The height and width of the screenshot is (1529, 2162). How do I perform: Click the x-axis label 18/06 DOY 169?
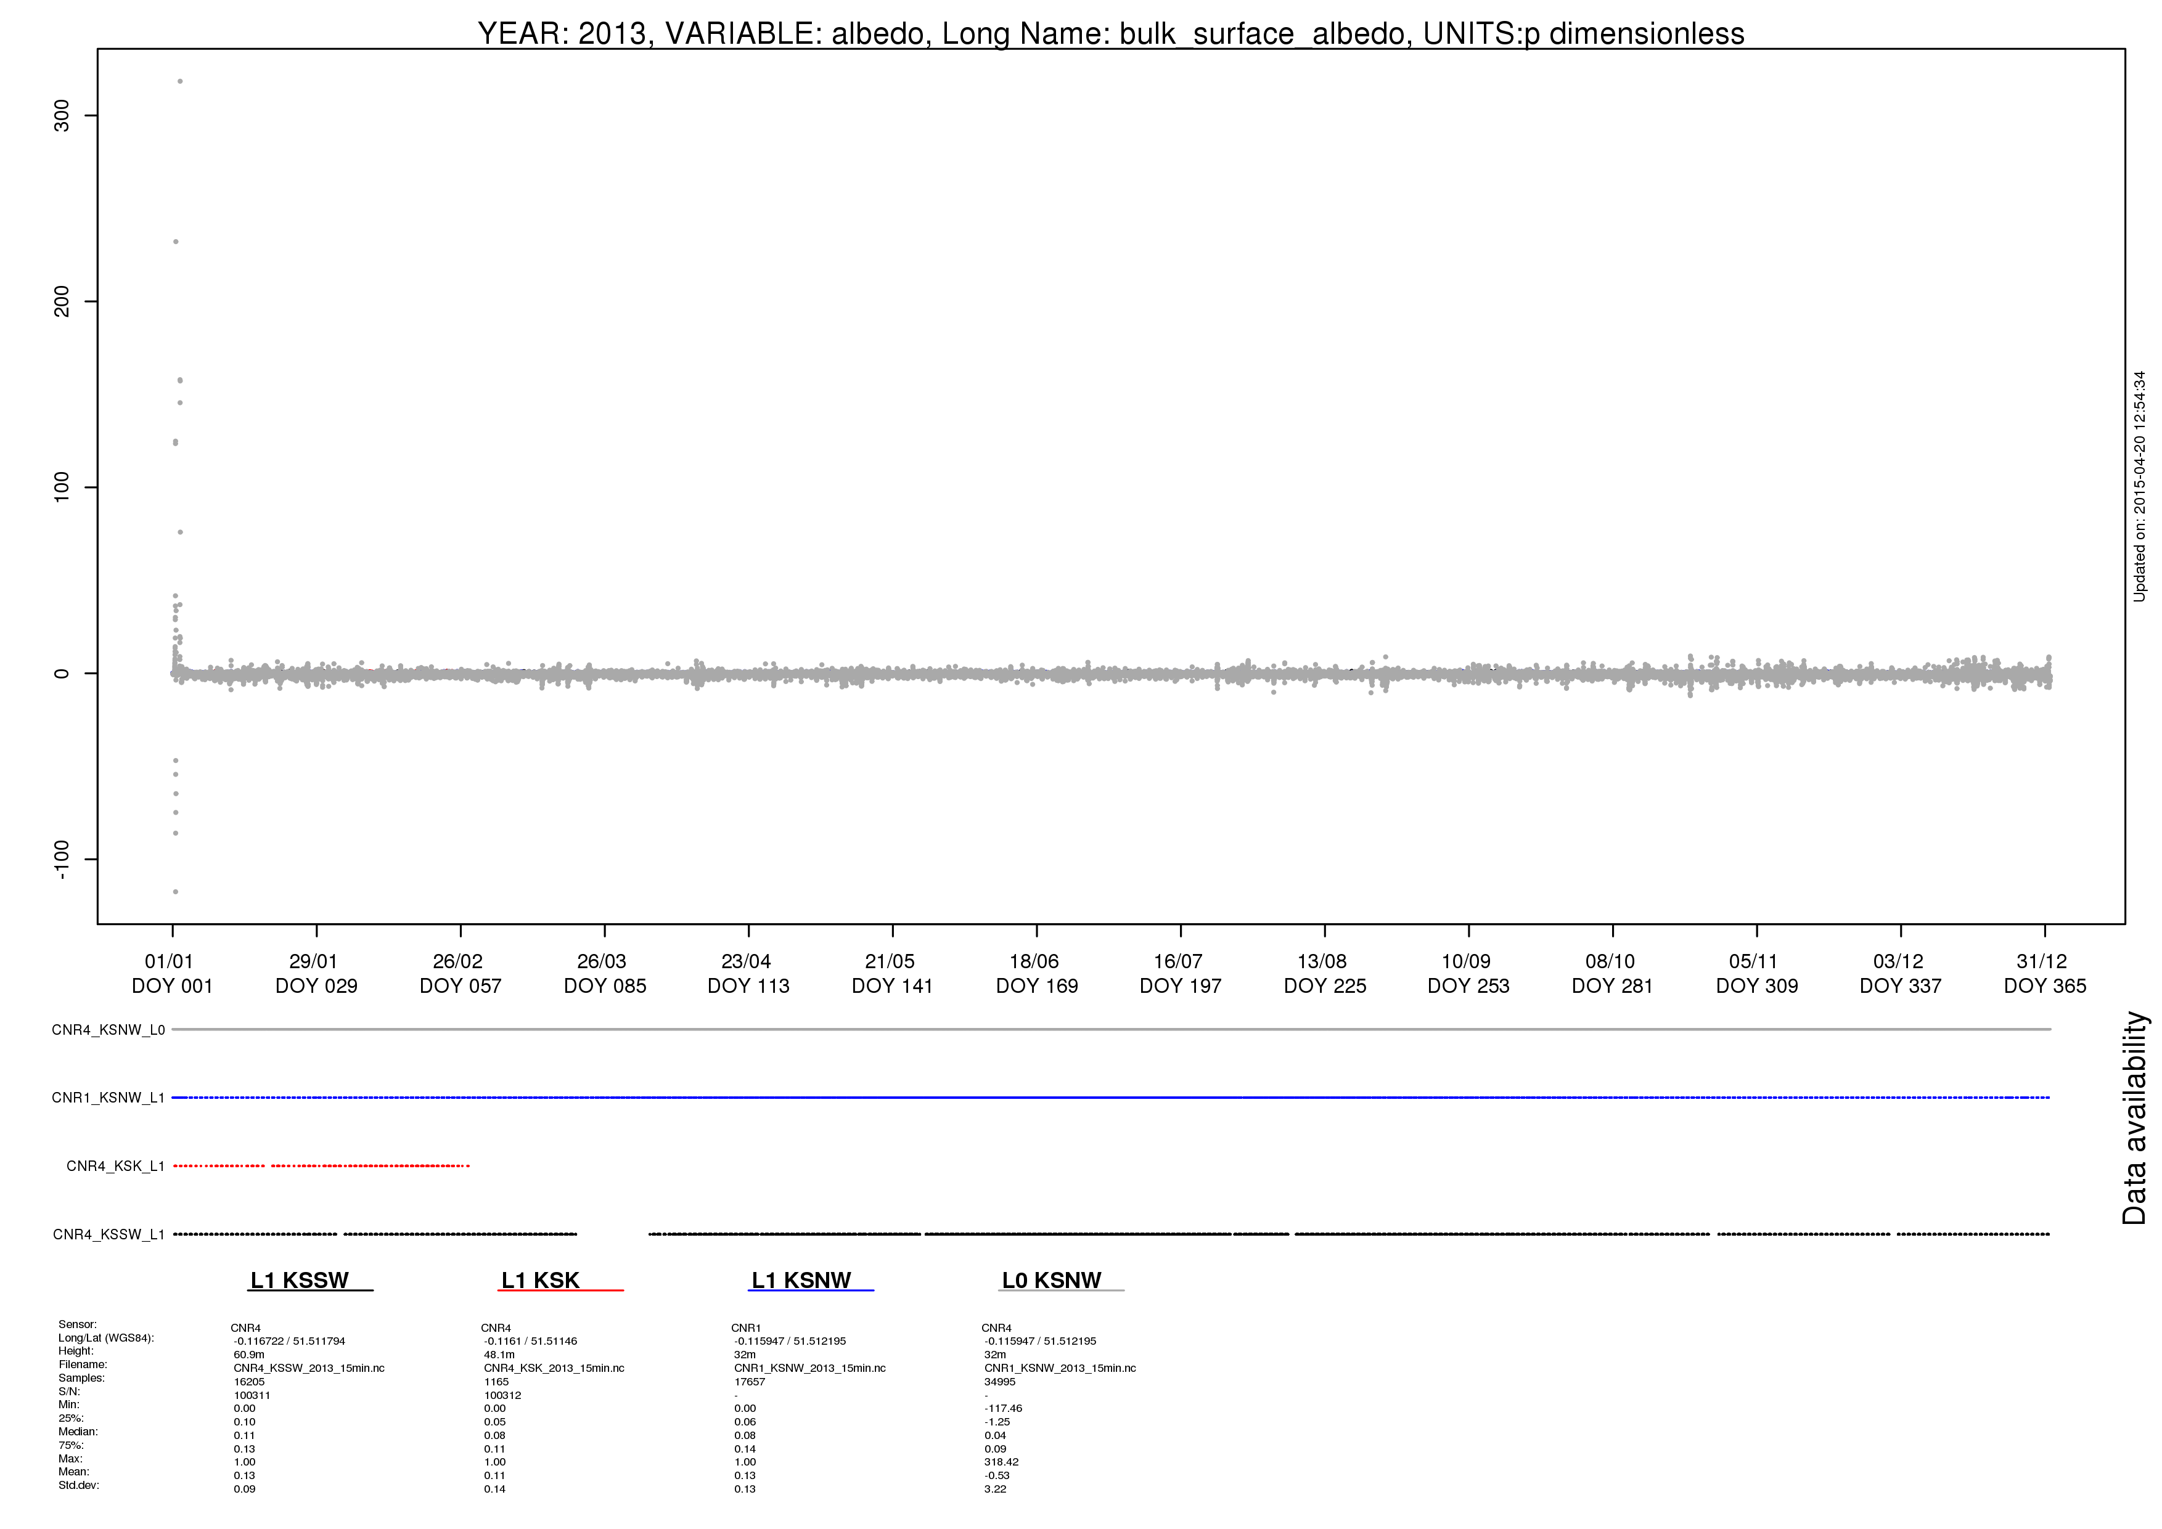[x=1036, y=972]
